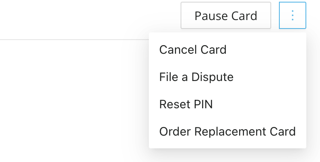The image size is (320, 162).
Task: Request a replacement card from the dropdown
Action: click(x=228, y=131)
